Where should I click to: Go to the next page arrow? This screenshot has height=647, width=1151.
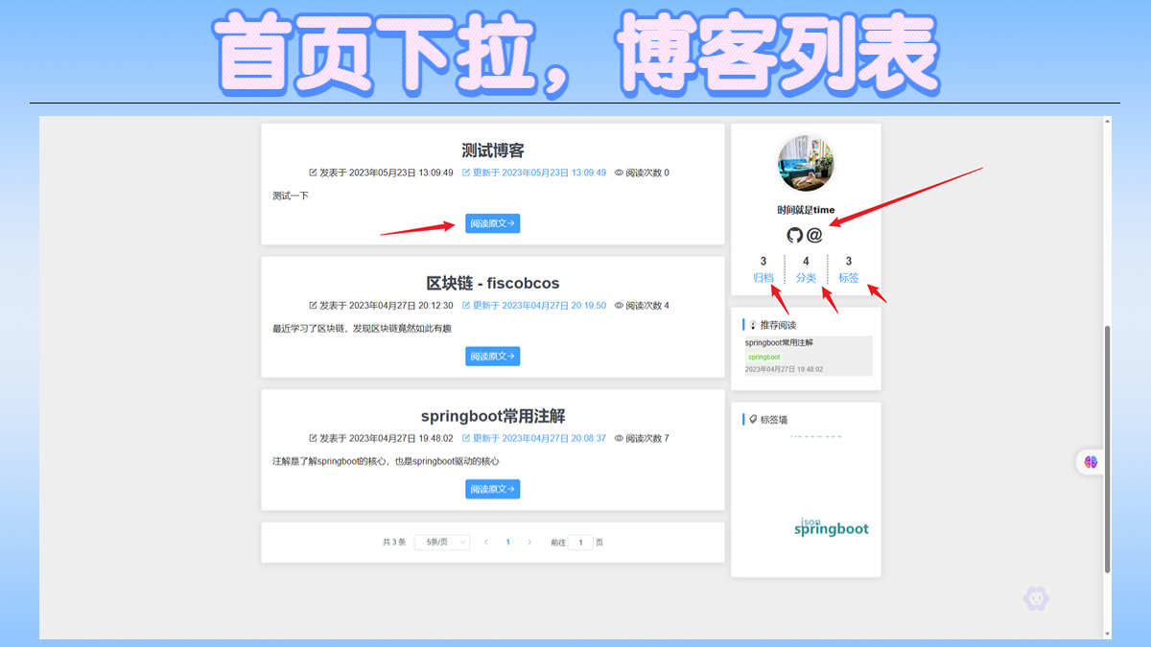pos(529,543)
